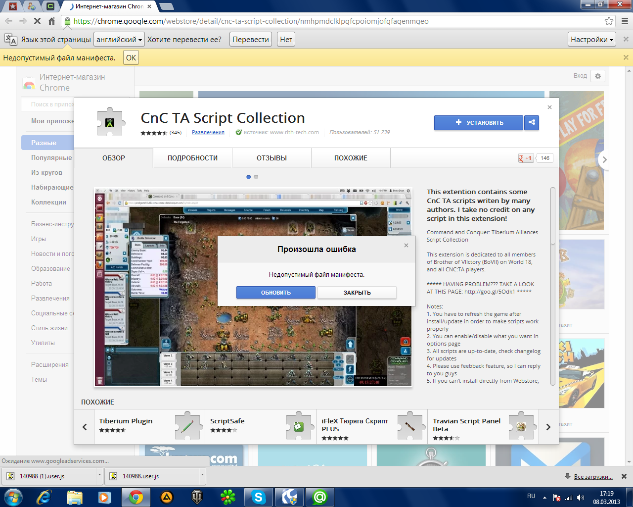
Task: Open the iFleX Тюряга Скрипт PLUS extension
Action: (372, 427)
